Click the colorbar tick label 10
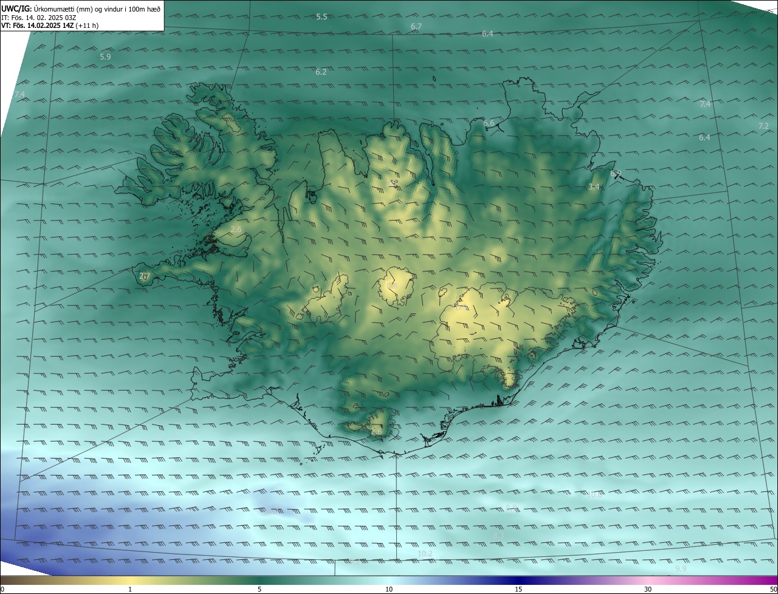This screenshot has width=778, height=594. click(389, 589)
